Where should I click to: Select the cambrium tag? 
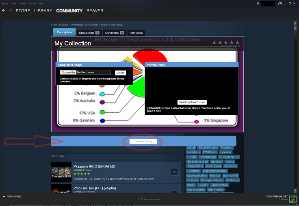pos(230,166)
